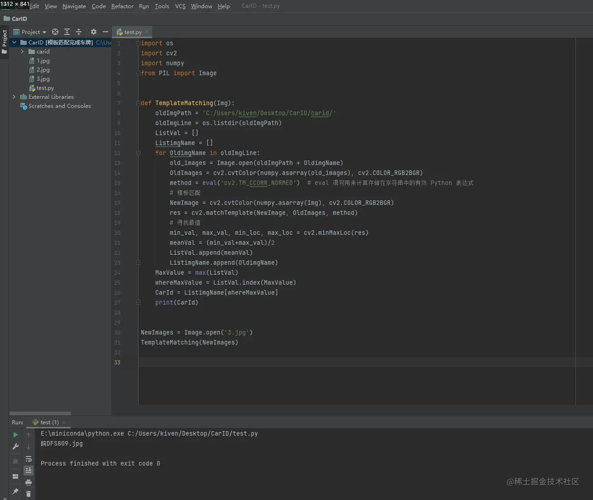Fold the TemplateMatching function at line 7
593x500 pixels.
coord(138,103)
